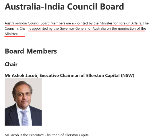This screenshot has height=140, width=159.
Task: Click the Chair subheading
Action: 11,64
